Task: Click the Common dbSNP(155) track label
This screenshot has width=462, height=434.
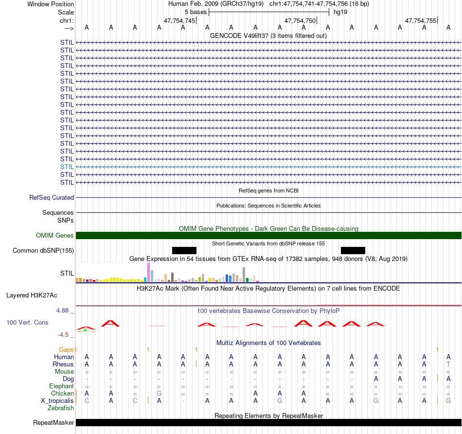Action: (x=43, y=251)
